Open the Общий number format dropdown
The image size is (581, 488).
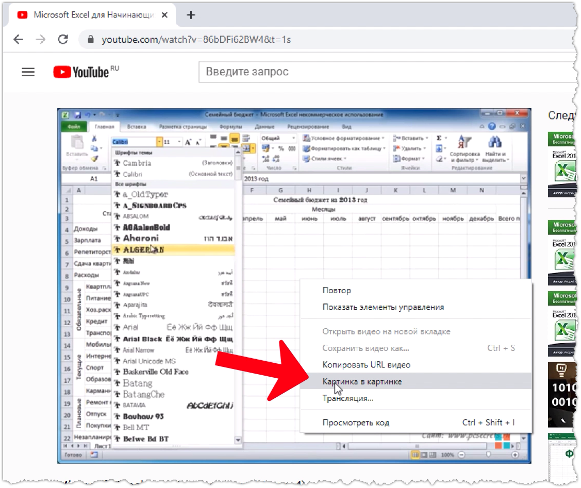(x=293, y=138)
